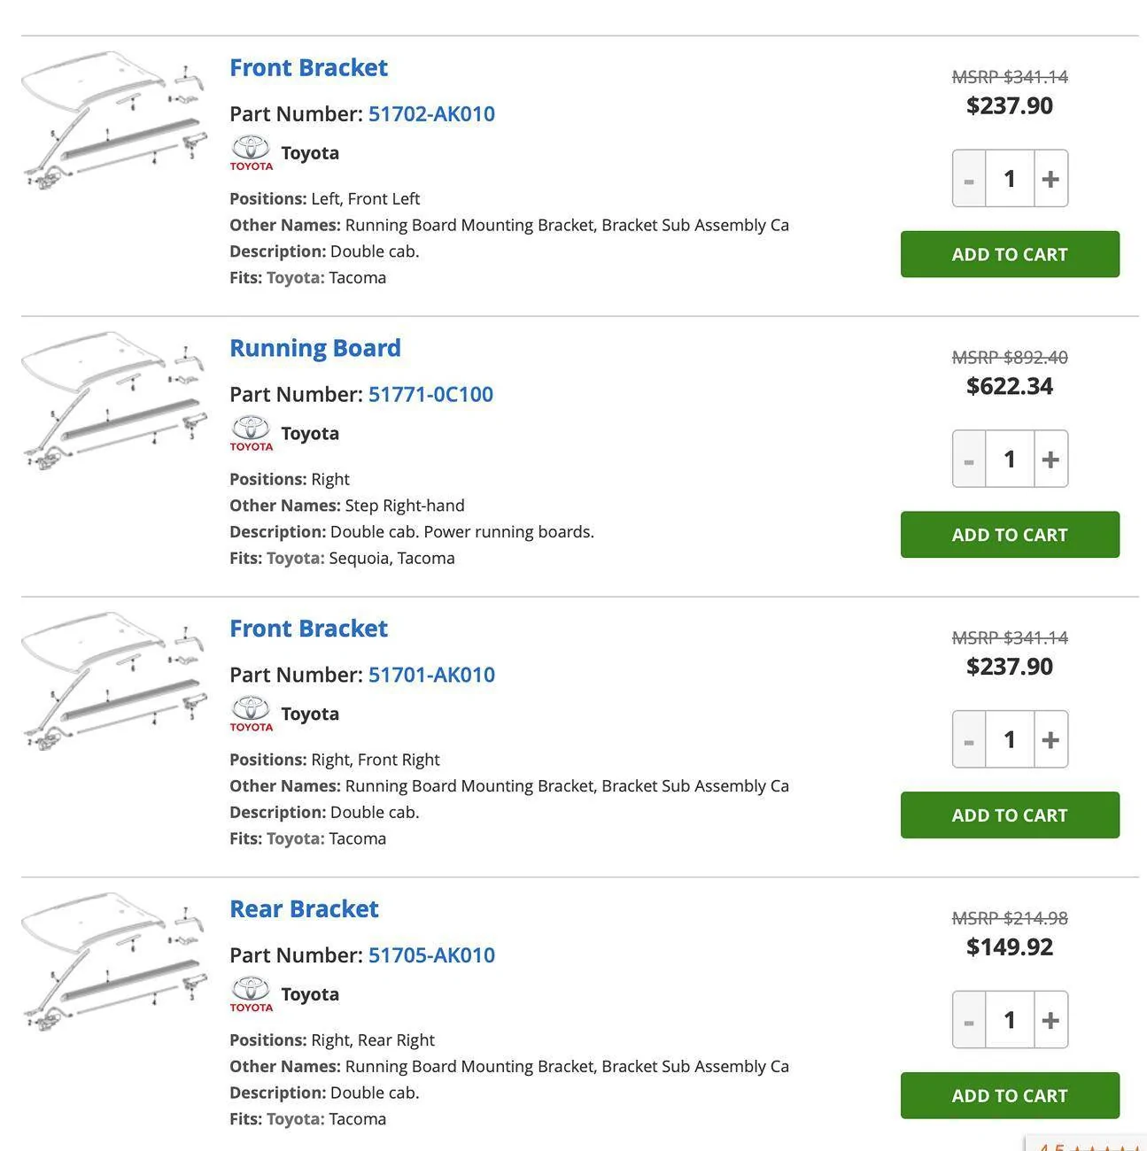Add Rear Bracket 51705-AK010 to cart

coord(1010,1096)
